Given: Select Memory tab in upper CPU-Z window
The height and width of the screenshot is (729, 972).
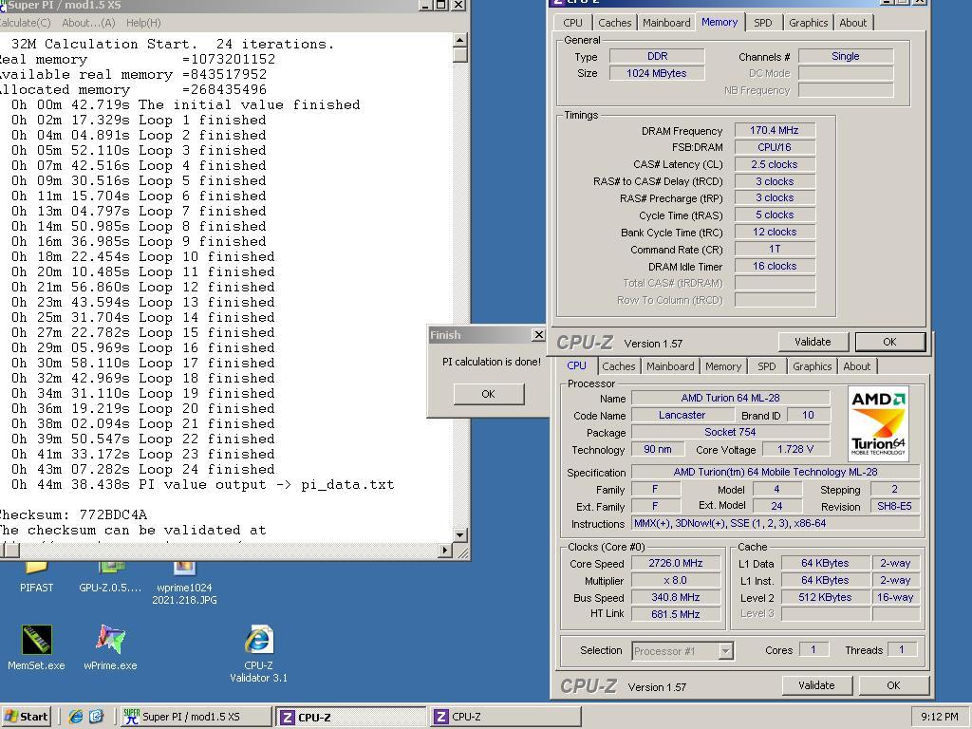Looking at the screenshot, I should click(x=720, y=22).
